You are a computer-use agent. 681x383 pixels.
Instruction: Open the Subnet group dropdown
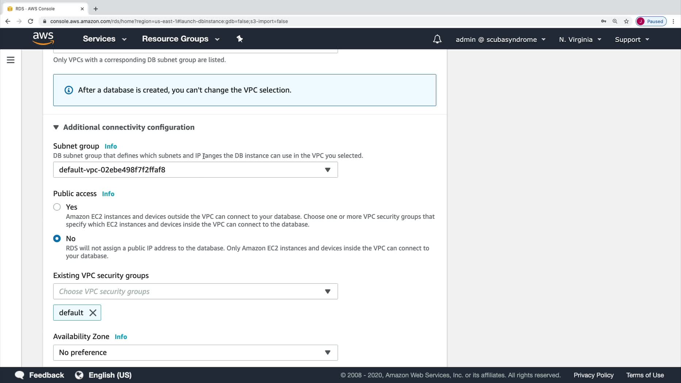pos(195,170)
